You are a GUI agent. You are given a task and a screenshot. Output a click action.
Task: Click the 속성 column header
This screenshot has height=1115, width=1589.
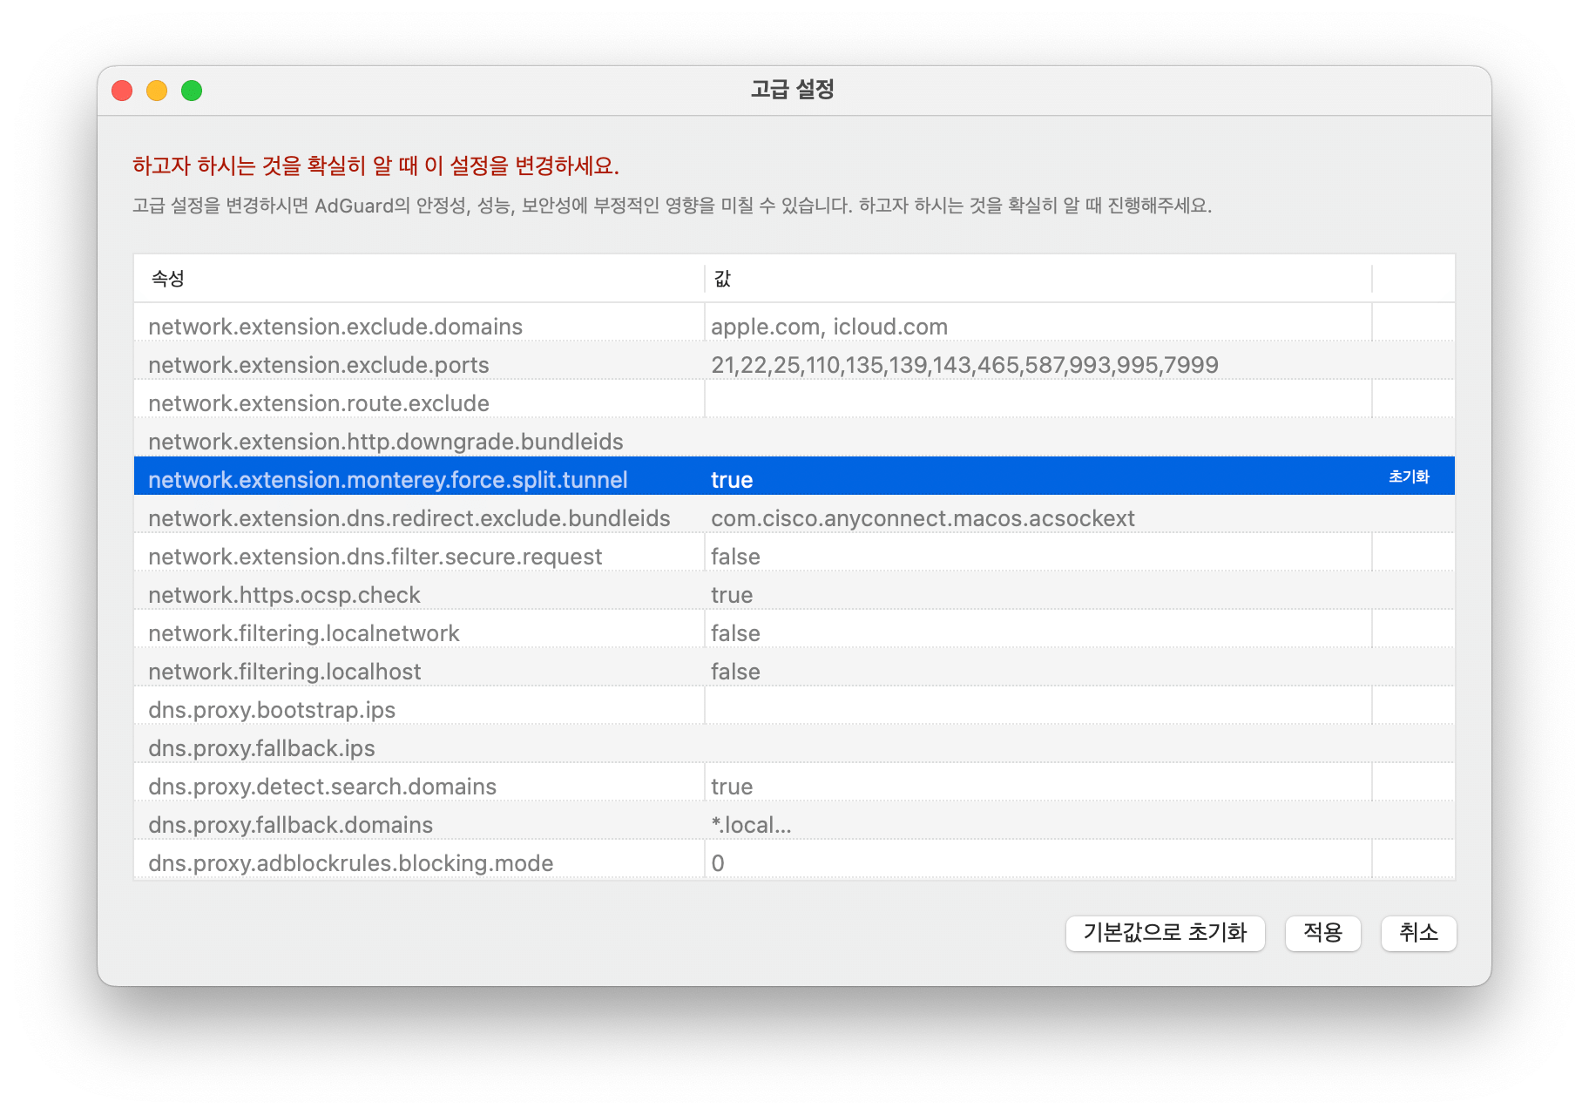click(x=168, y=279)
